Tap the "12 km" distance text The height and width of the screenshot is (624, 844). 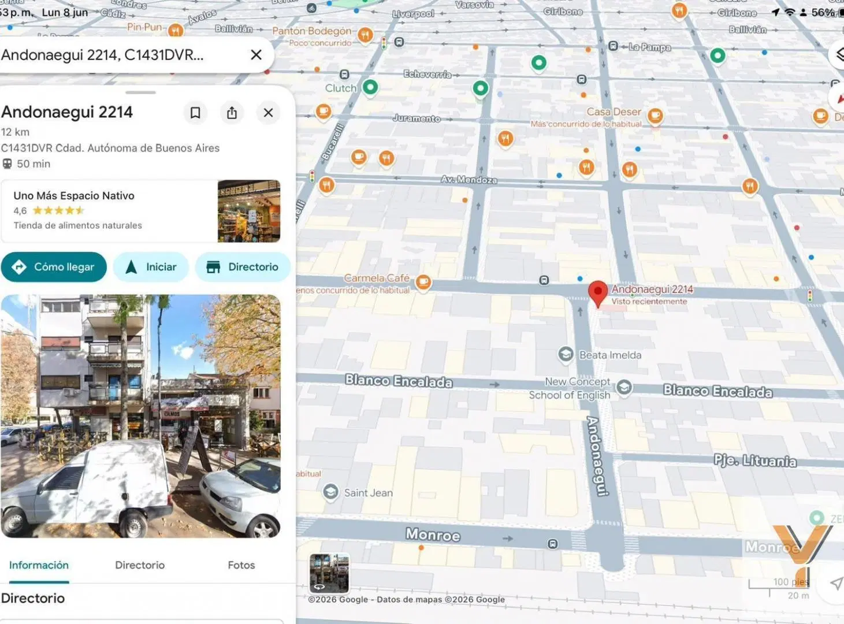pos(15,132)
